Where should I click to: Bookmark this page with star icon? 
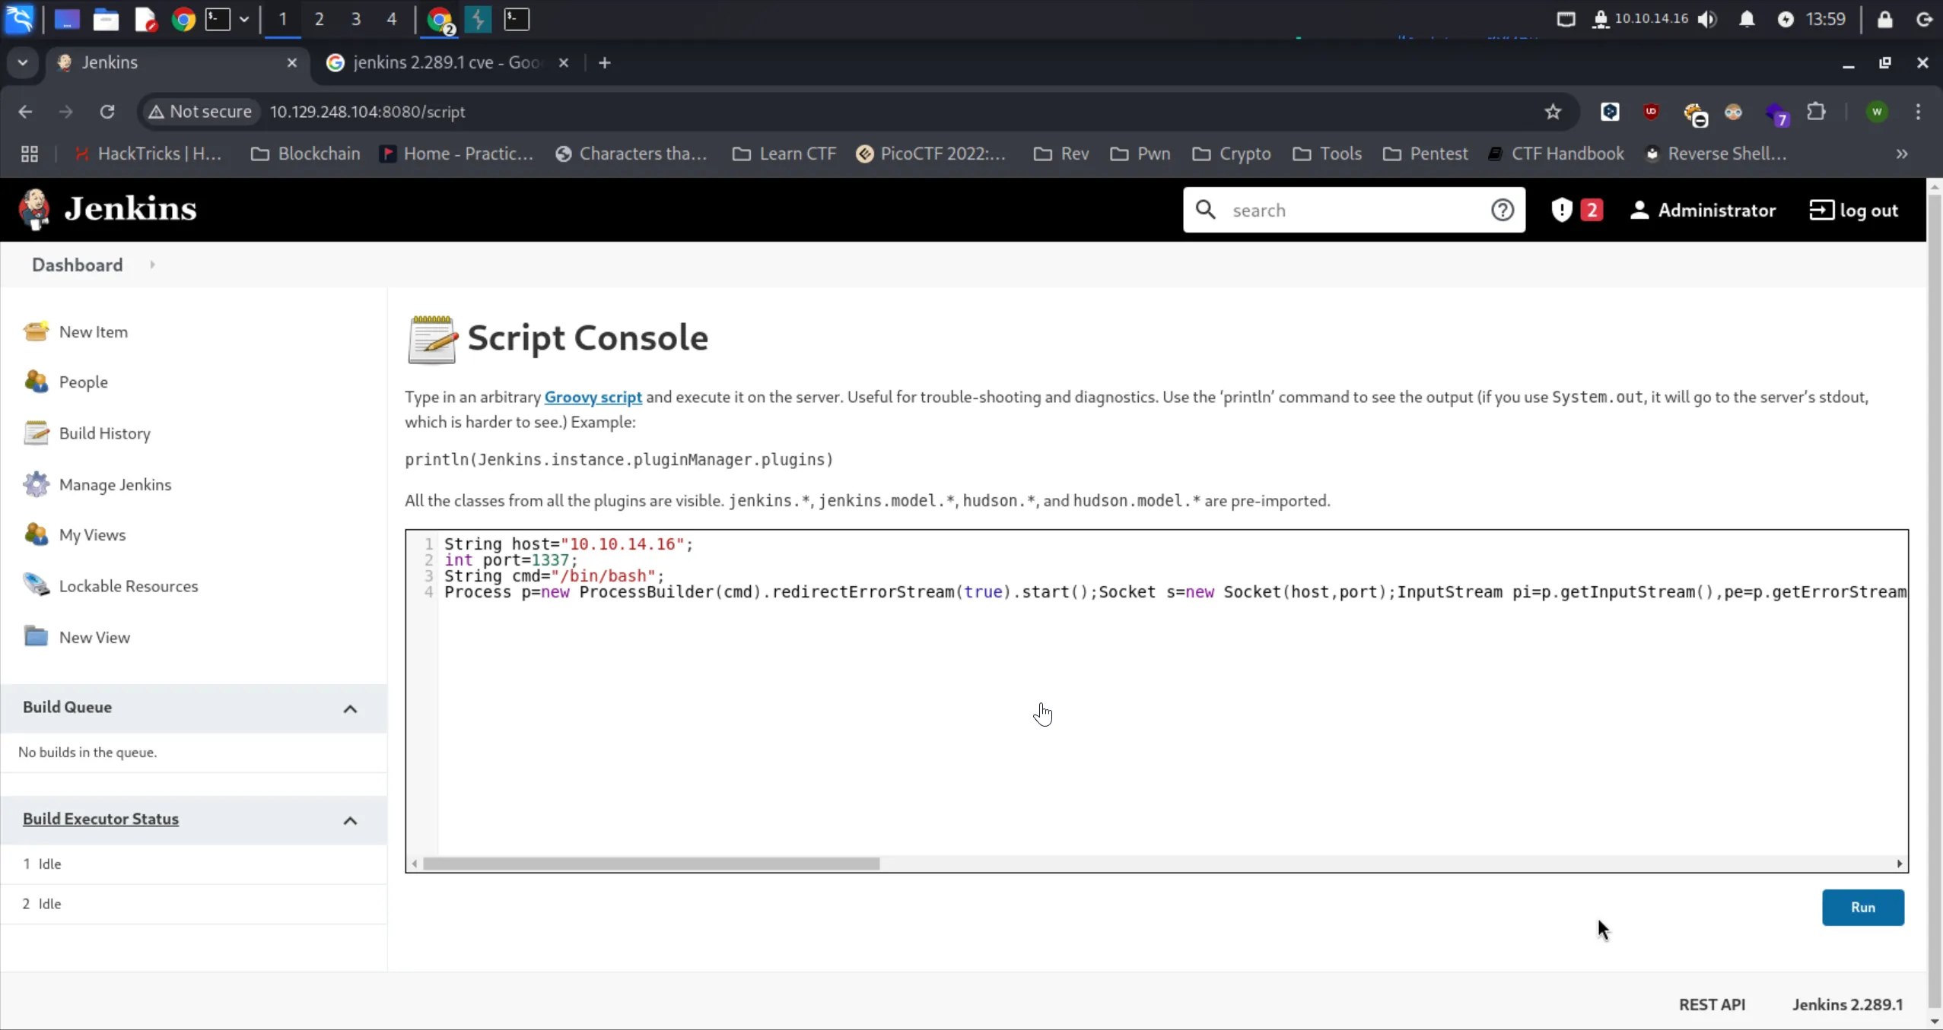1553,112
